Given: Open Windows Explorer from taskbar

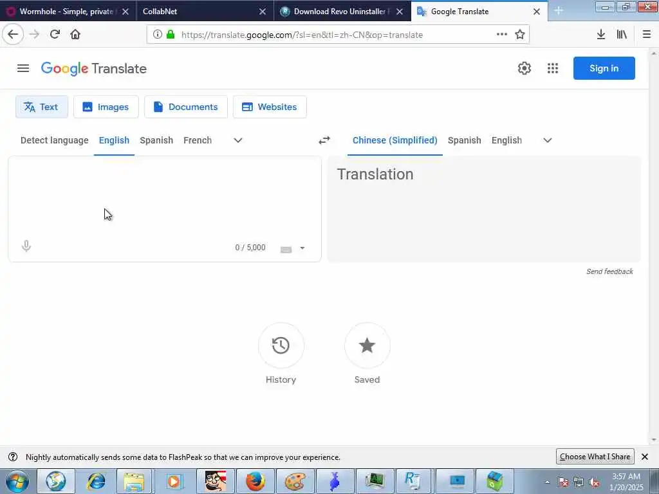Looking at the screenshot, I should [134, 481].
